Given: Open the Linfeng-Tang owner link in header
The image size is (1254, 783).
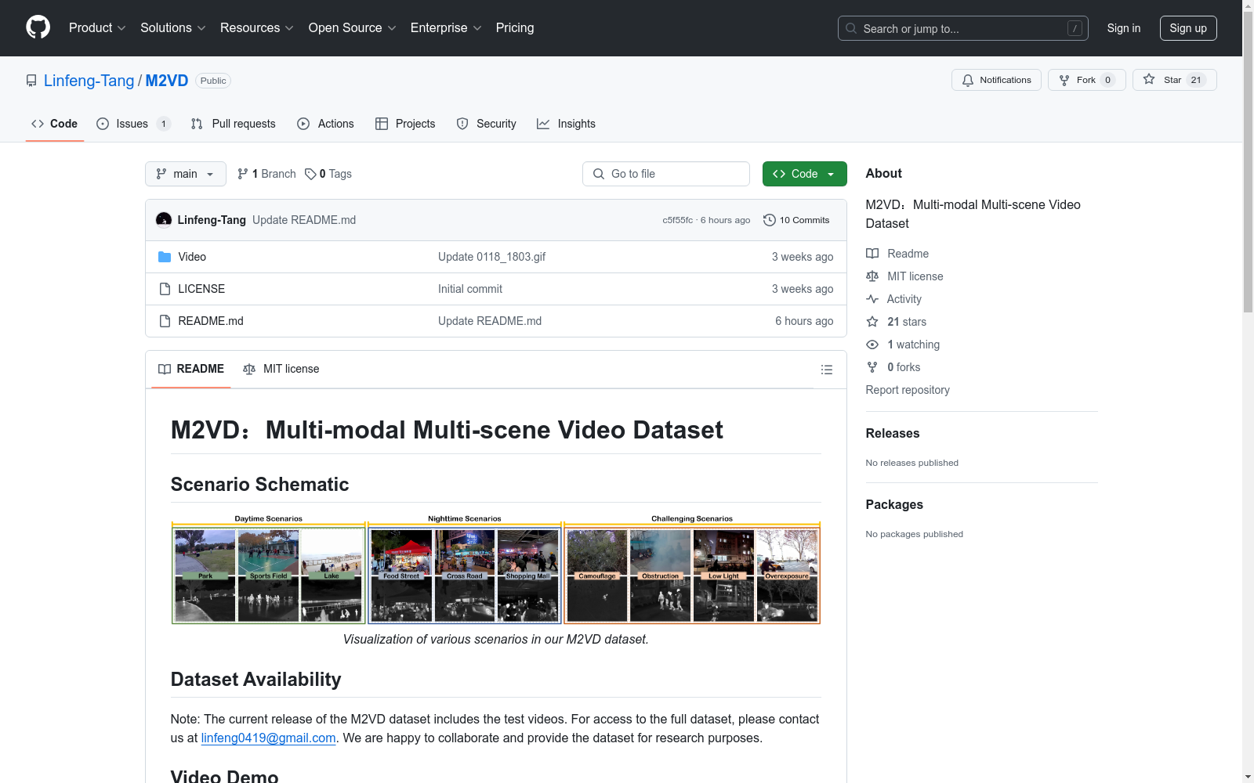Looking at the screenshot, I should coord(89,81).
